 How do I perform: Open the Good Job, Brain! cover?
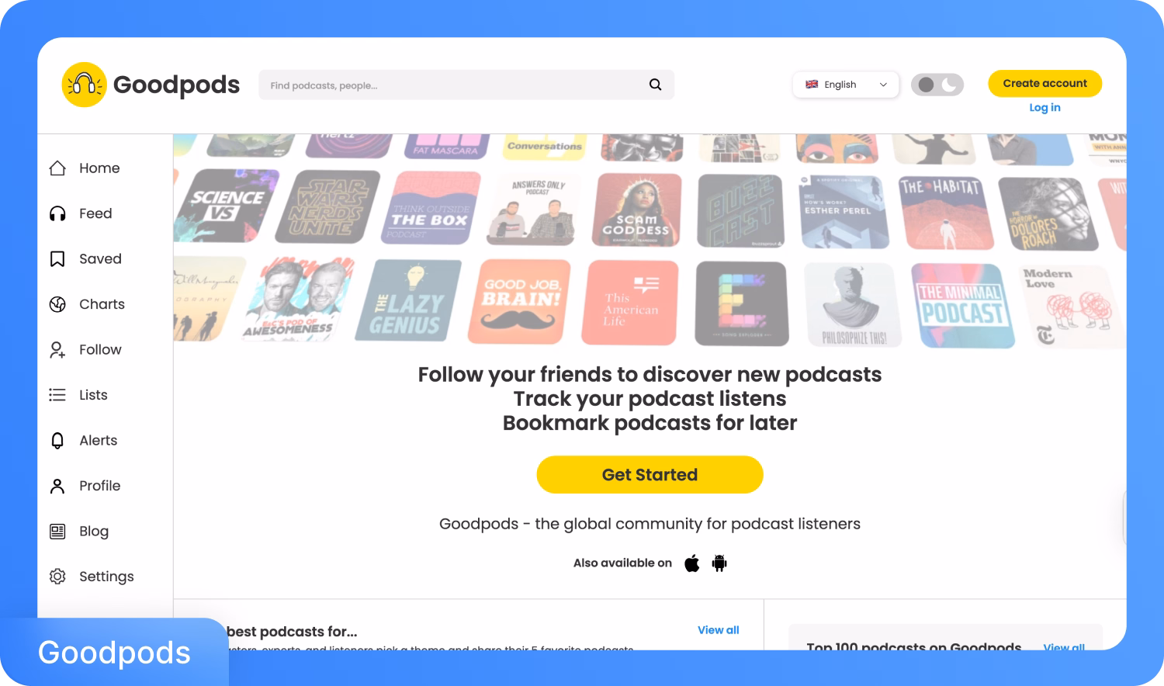519,302
